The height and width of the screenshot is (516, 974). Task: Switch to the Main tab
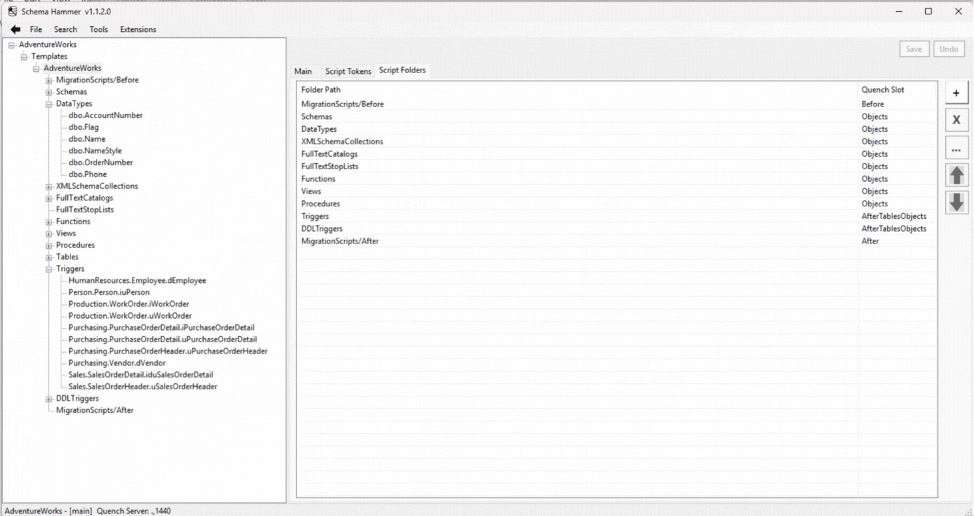coord(303,71)
